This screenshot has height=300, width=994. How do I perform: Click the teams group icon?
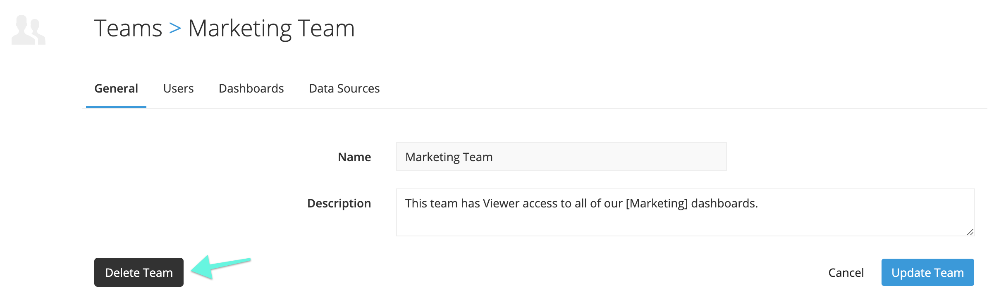tap(29, 30)
